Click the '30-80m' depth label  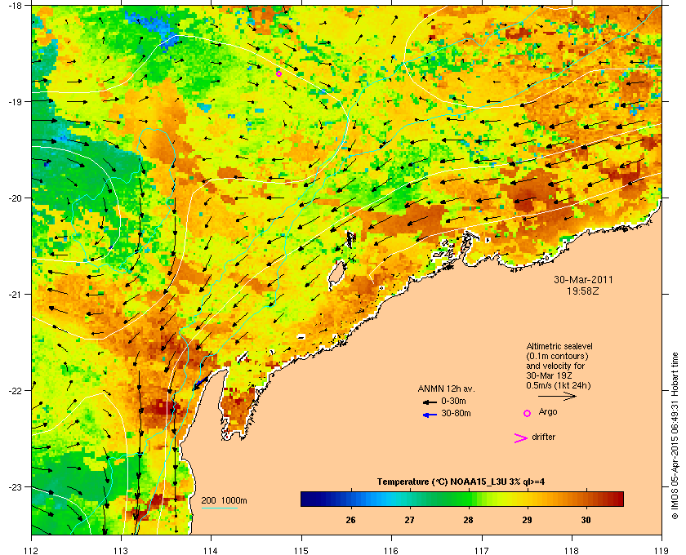pos(456,413)
